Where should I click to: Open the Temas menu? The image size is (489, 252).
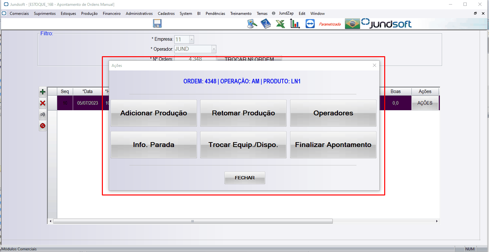262,14
